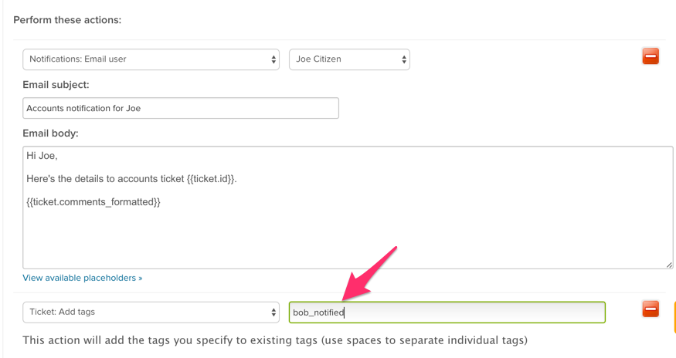Open the Notifications: Email user dropdown
This screenshot has width=676, height=358.
coord(151,59)
